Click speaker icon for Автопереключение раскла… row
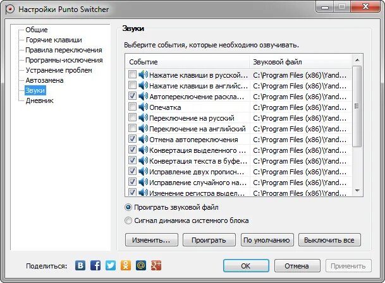The image size is (385, 283). point(143,97)
